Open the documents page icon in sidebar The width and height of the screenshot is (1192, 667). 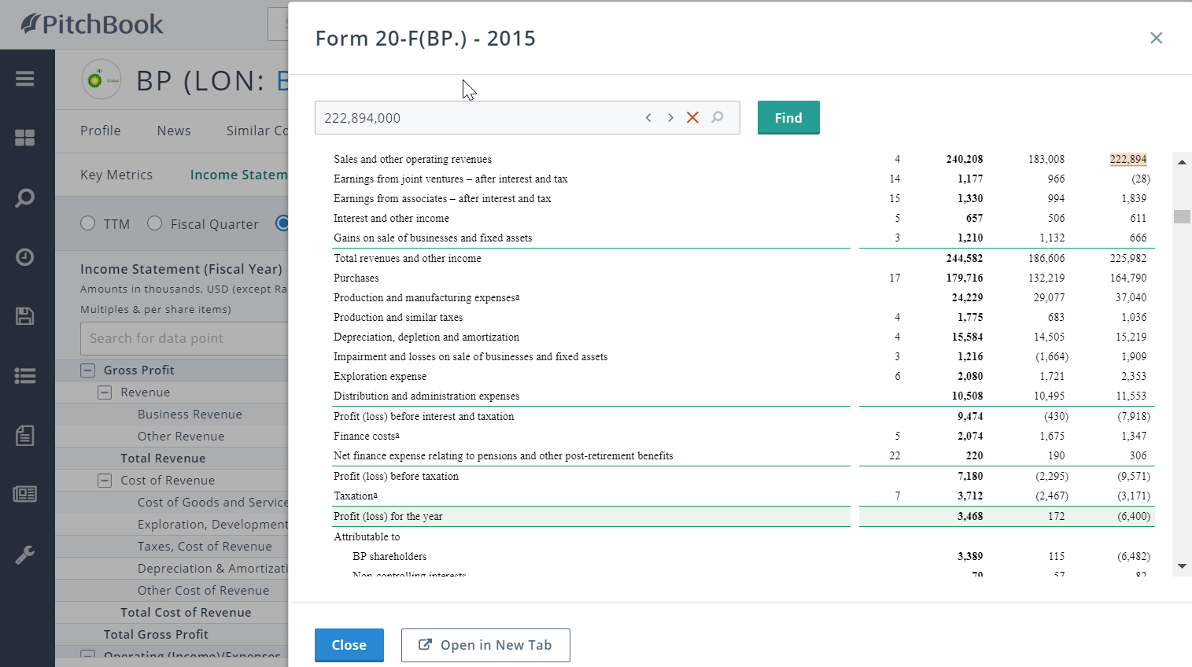[x=25, y=435]
